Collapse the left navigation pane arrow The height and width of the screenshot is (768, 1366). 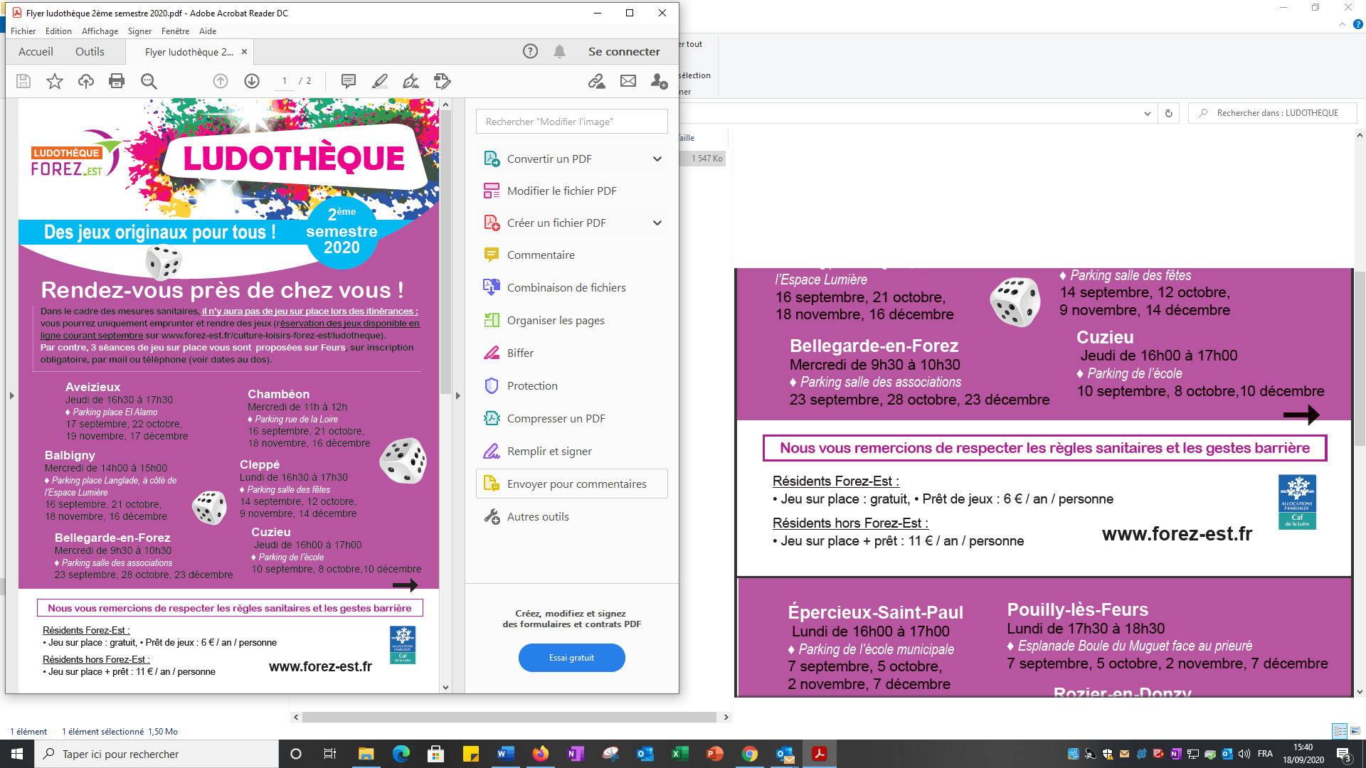point(11,395)
